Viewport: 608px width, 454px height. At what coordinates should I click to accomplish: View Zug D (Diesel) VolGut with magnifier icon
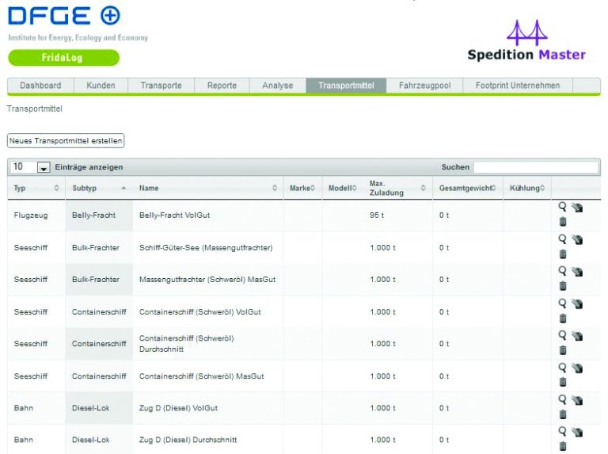563,399
